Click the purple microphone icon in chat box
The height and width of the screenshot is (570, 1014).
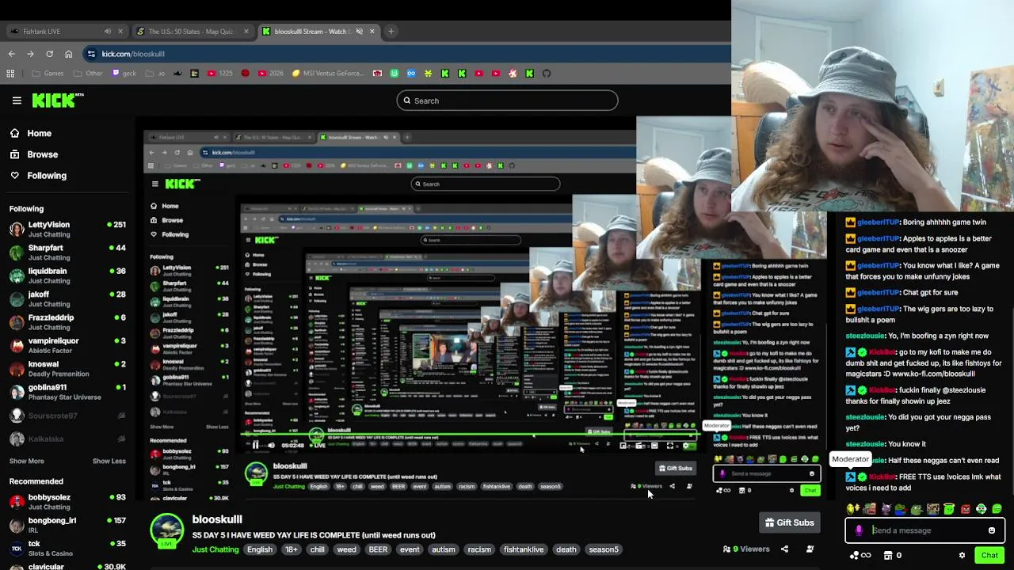[x=859, y=530]
